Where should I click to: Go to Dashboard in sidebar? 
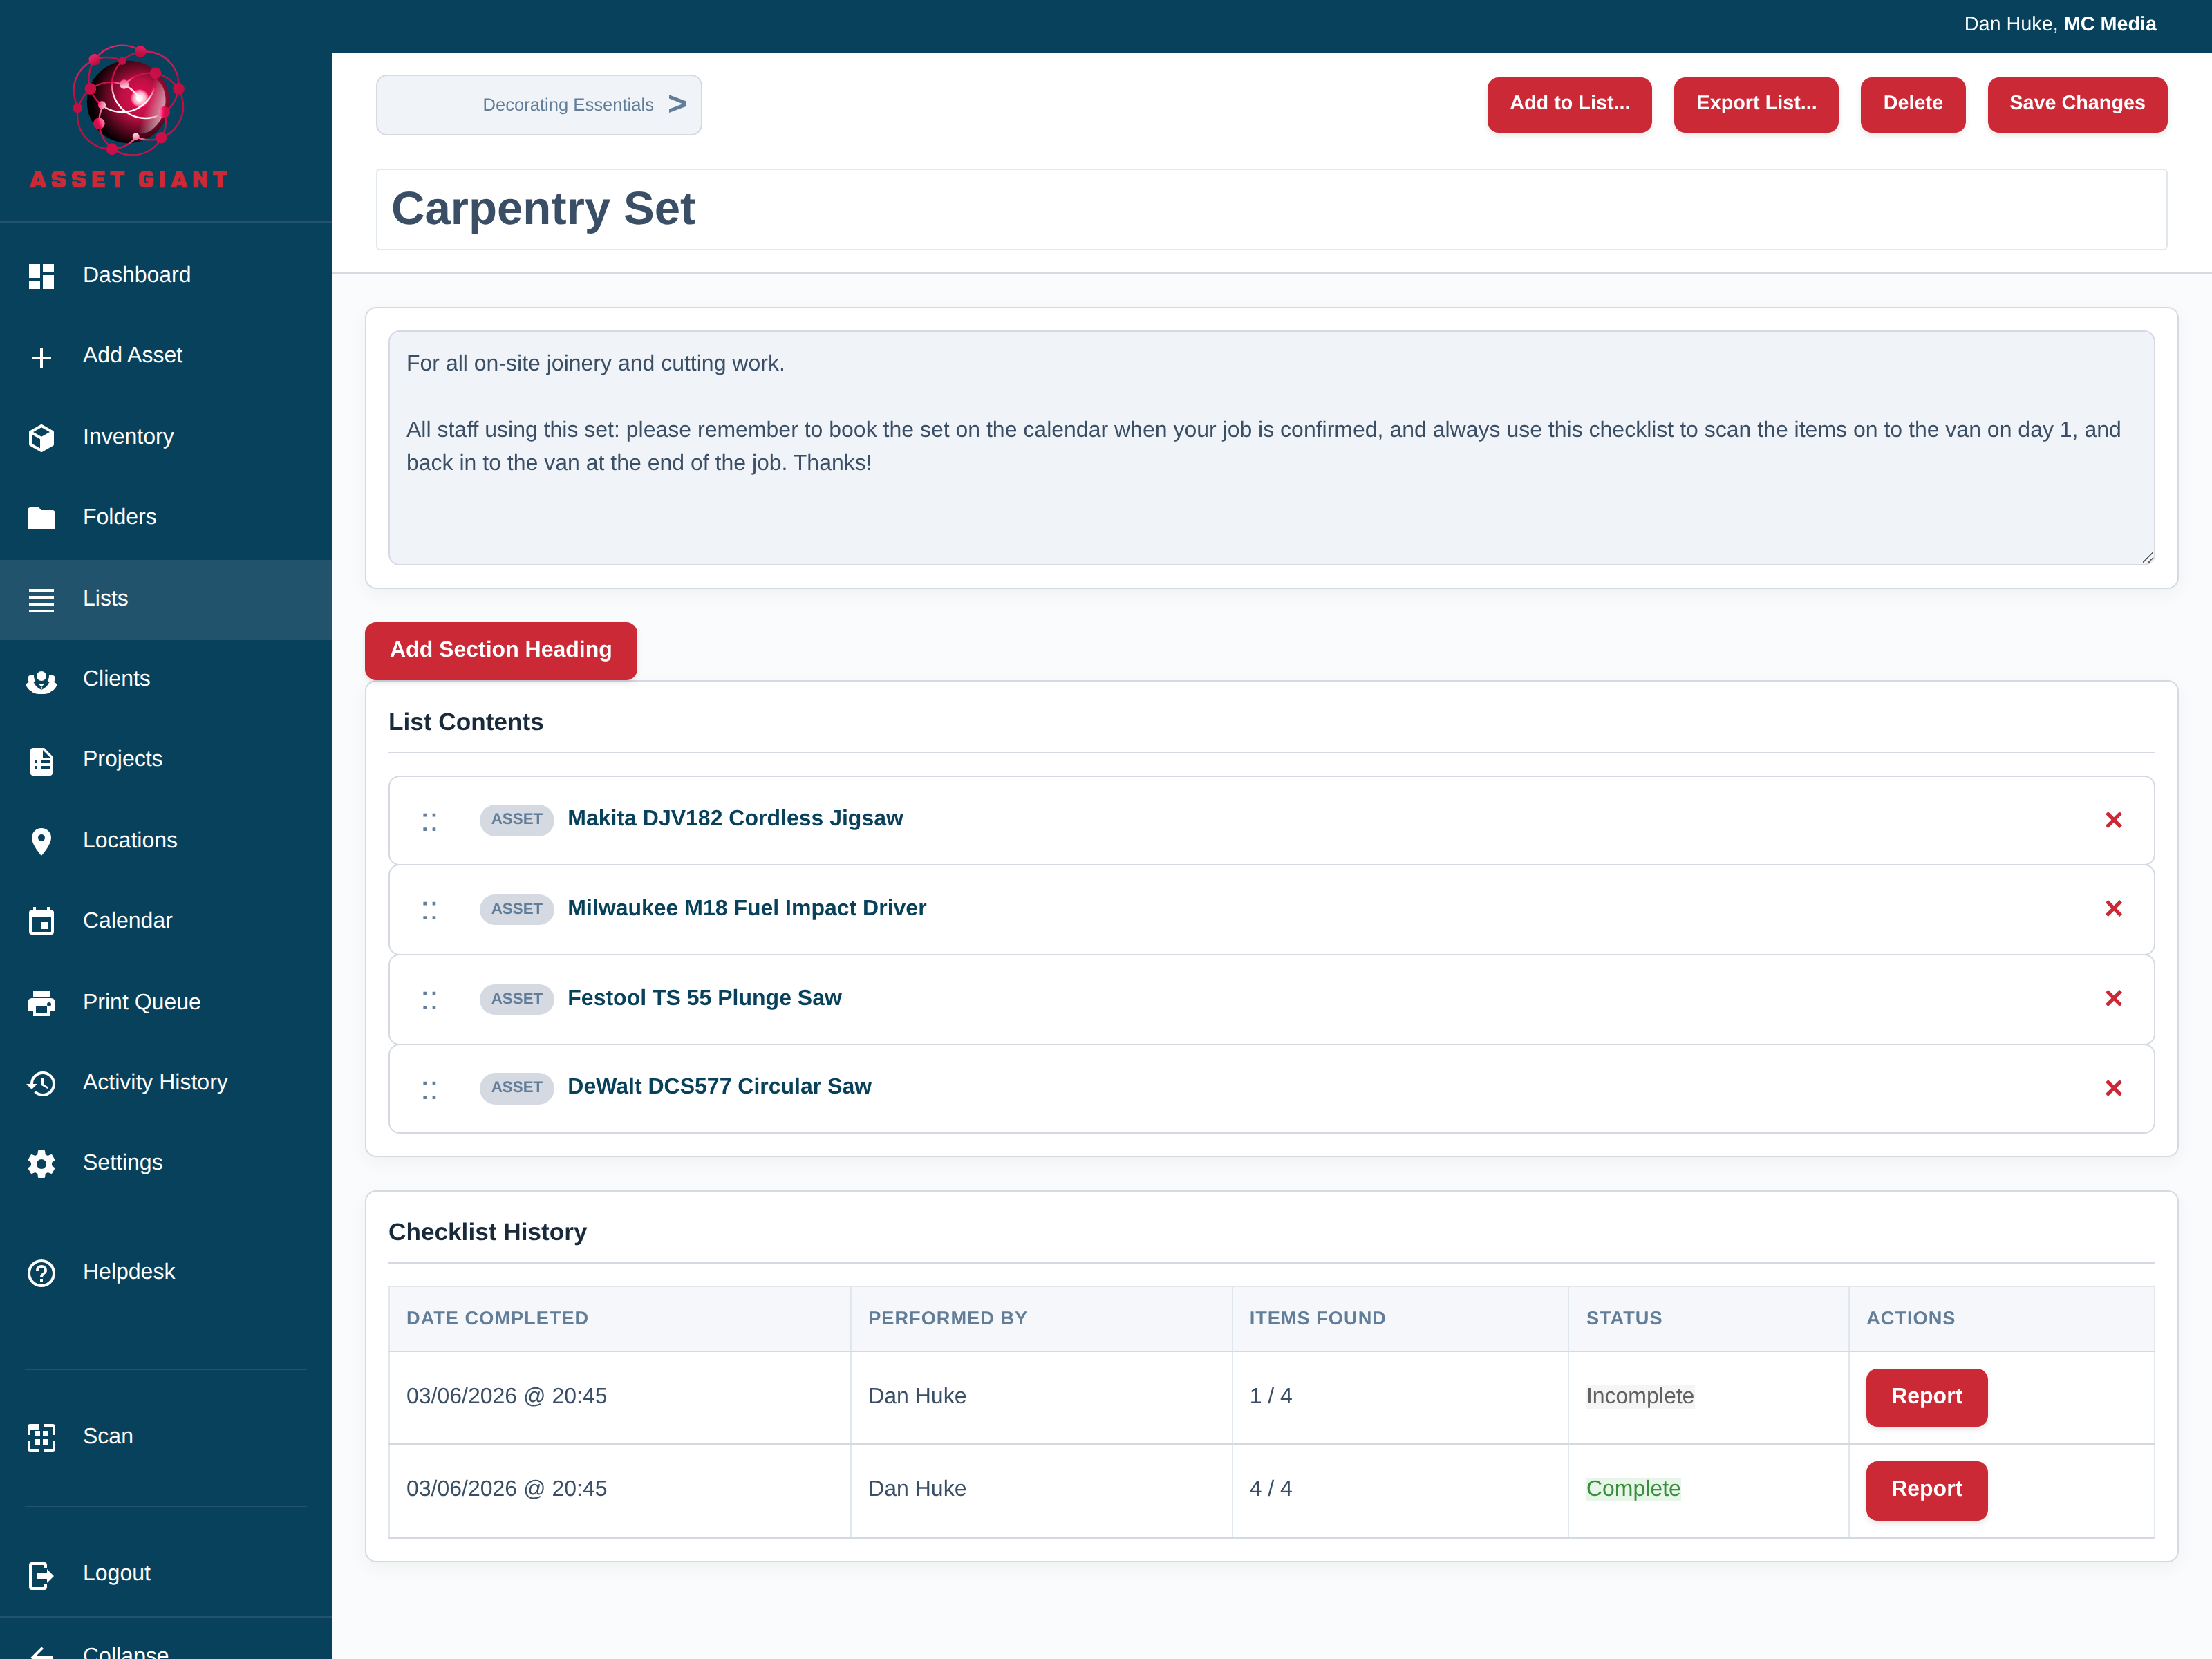[x=166, y=275]
